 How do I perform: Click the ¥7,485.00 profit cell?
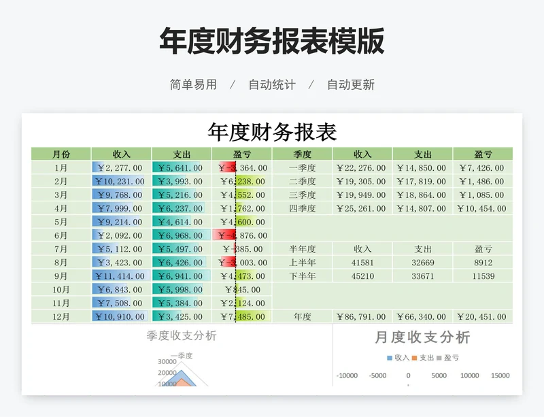click(242, 316)
